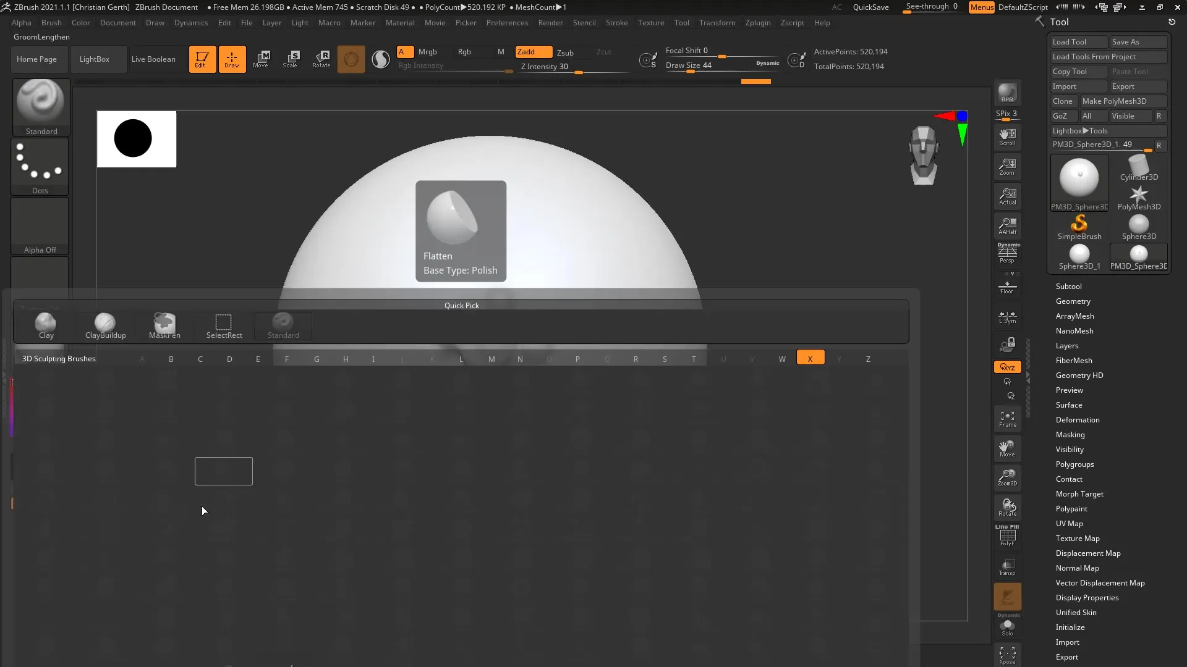Activate the Scale transform tool

click(291, 59)
